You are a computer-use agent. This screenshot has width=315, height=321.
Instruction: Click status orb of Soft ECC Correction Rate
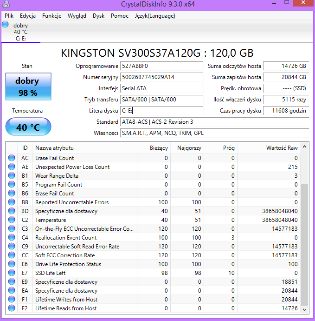(x=12, y=255)
